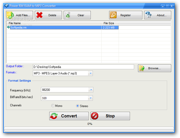180x138 pixels.
Task: Click the File Size column header
Action: pyautogui.click(x=110, y=23)
